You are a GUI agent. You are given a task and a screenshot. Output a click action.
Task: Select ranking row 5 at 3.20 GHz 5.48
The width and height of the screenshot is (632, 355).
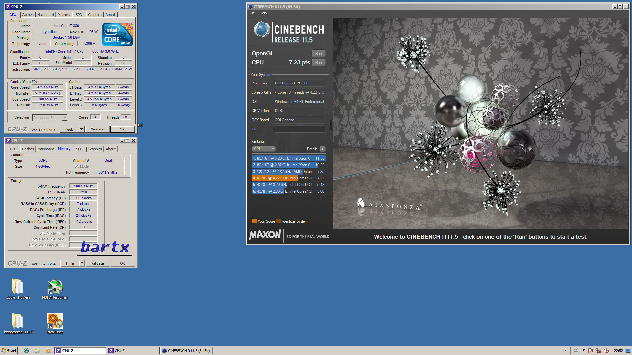click(289, 185)
